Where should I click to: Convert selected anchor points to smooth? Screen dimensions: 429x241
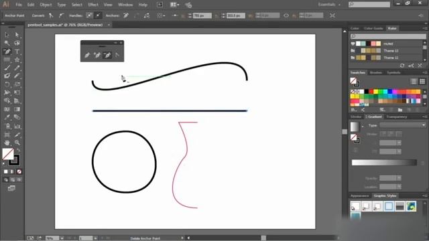click(61, 15)
